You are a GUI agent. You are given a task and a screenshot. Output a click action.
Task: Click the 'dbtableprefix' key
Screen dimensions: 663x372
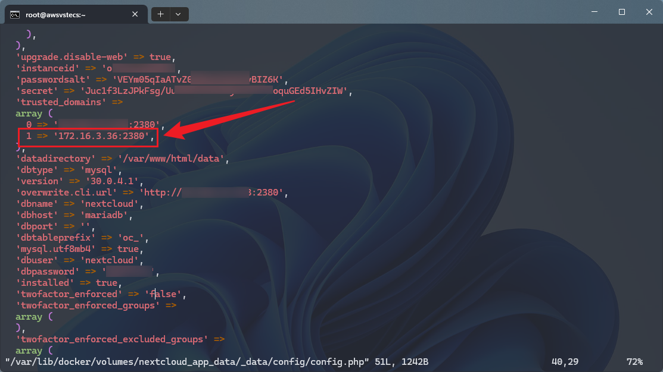(55, 238)
